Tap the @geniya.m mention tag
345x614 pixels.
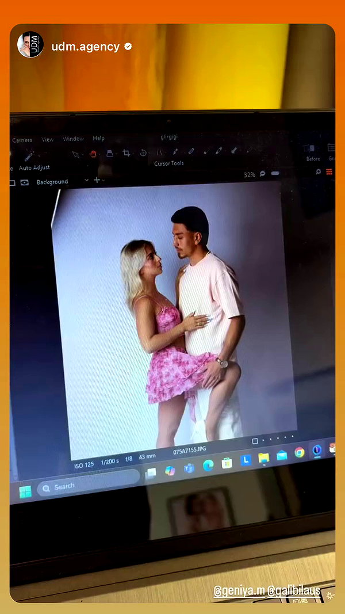pos(239,592)
